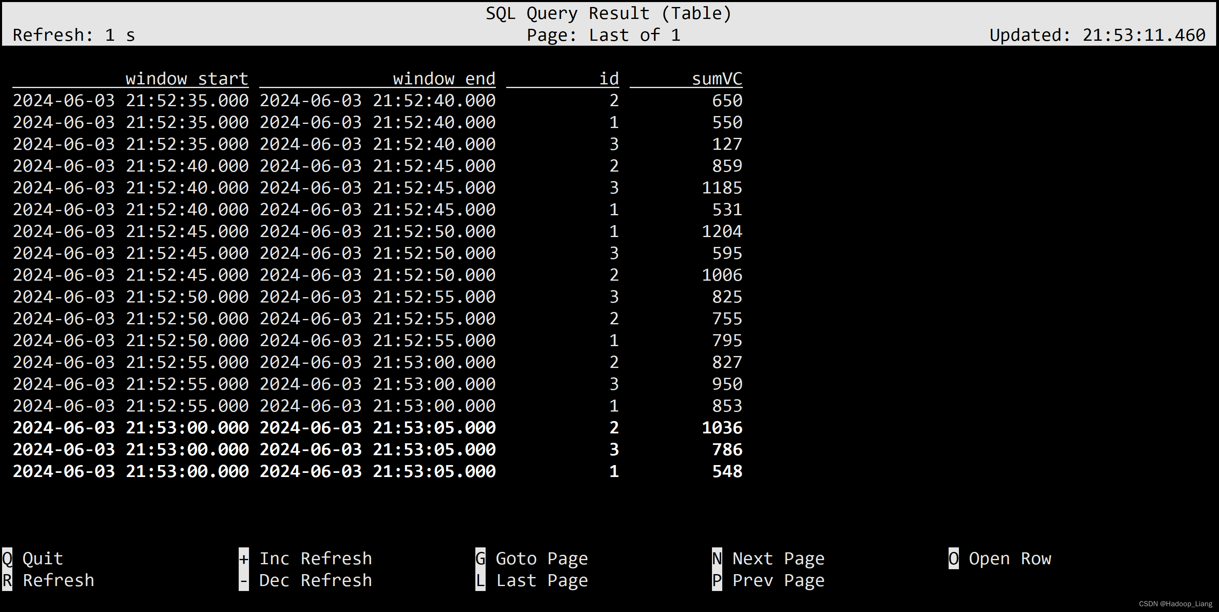The image size is (1219, 612).
Task: Click window_end cell in the row with sumVC 827
Action: [x=378, y=362]
